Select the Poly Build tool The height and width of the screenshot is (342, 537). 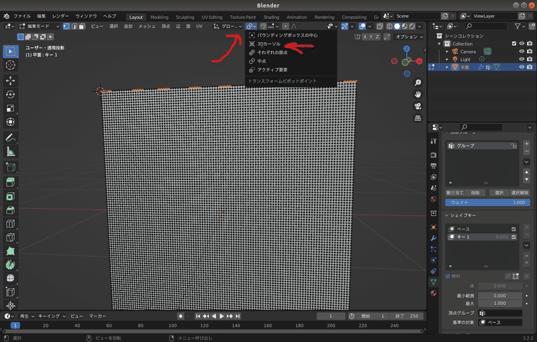10,251
